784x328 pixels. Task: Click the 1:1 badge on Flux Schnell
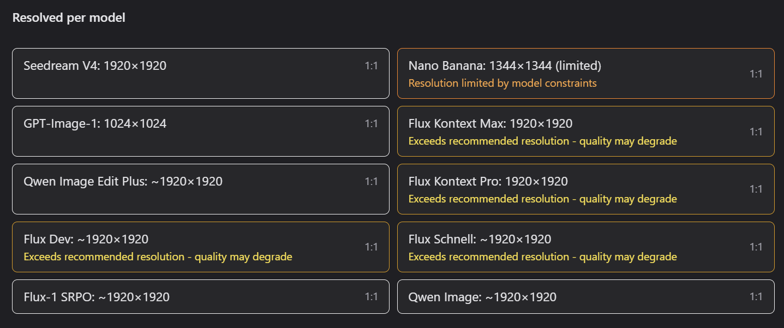pos(757,247)
